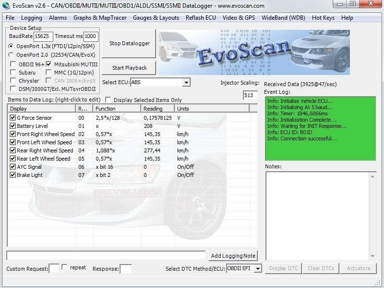
Task: Click the Actuators button
Action: (x=358, y=268)
